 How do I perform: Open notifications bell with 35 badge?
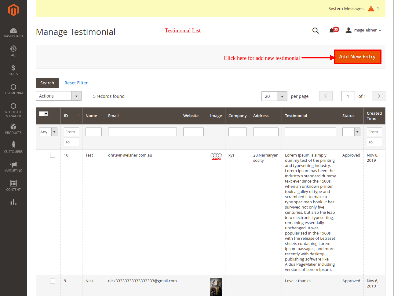(332, 31)
